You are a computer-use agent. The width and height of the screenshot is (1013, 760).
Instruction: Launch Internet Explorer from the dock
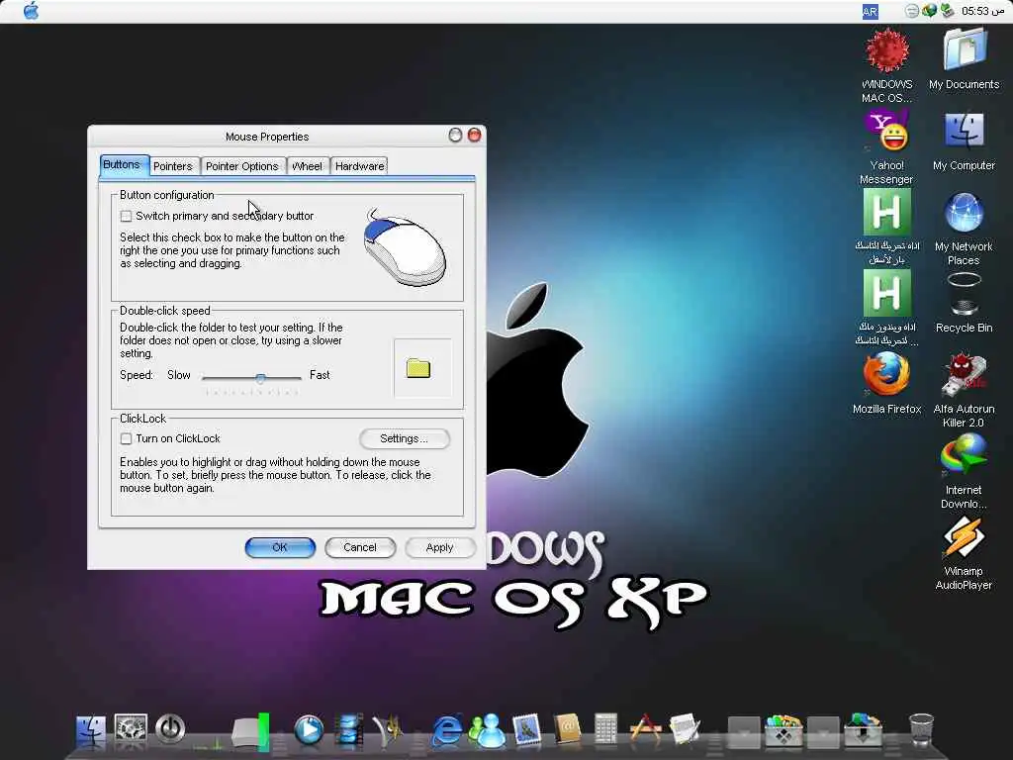point(446,731)
